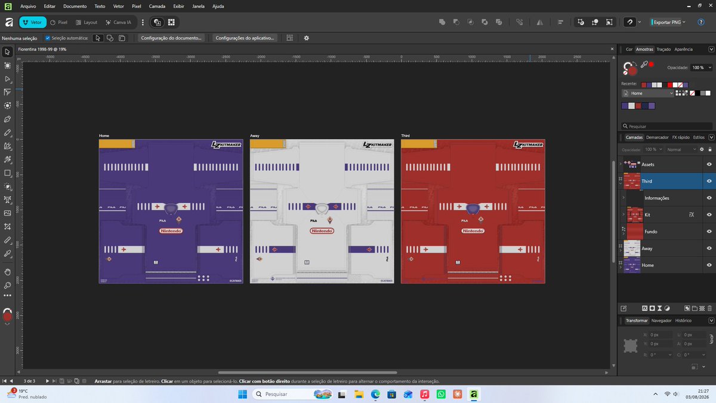716x403 pixels.
Task: Click the red fill color circle in Amostras
Action: coord(631,70)
